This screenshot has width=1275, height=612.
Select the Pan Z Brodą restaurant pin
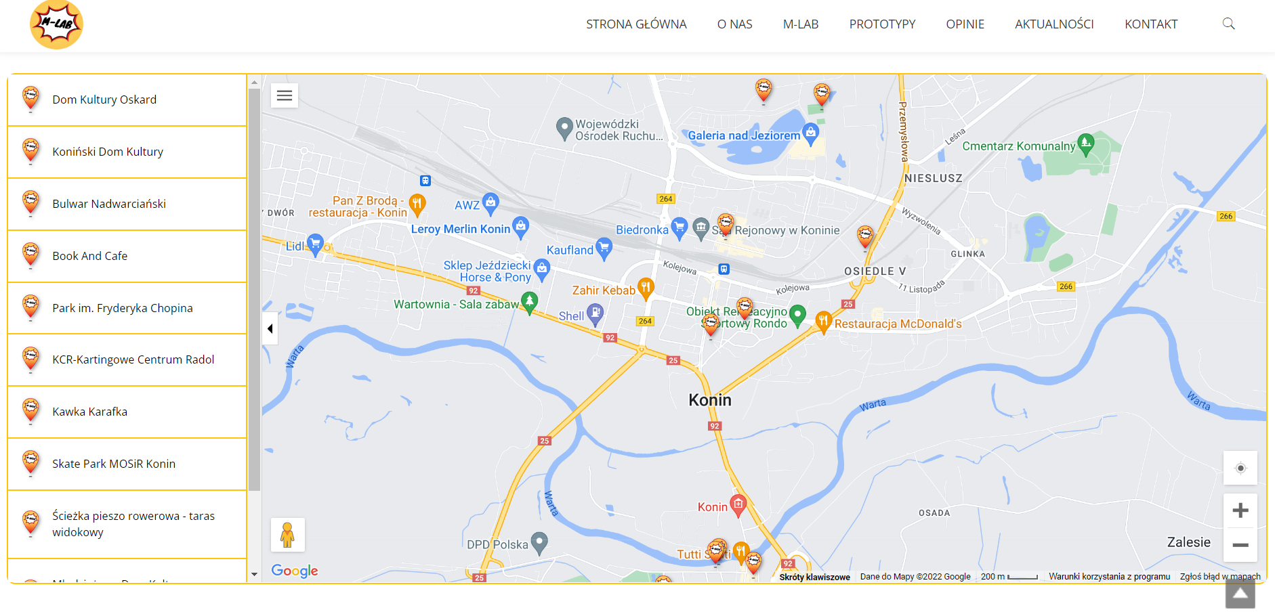click(x=417, y=204)
